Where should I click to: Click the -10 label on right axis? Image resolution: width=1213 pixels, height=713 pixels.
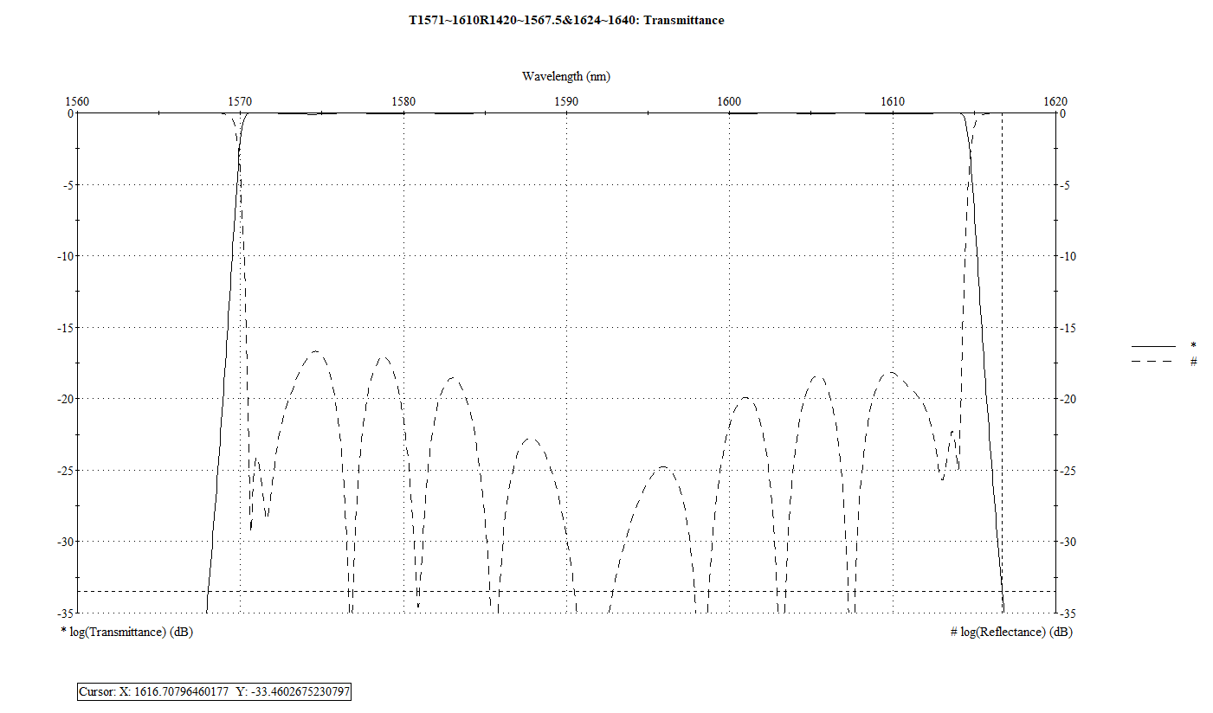point(1069,256)
